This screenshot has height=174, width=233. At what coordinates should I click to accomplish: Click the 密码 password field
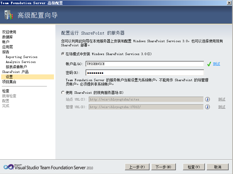pyautogui.click(x=145, y=73)
